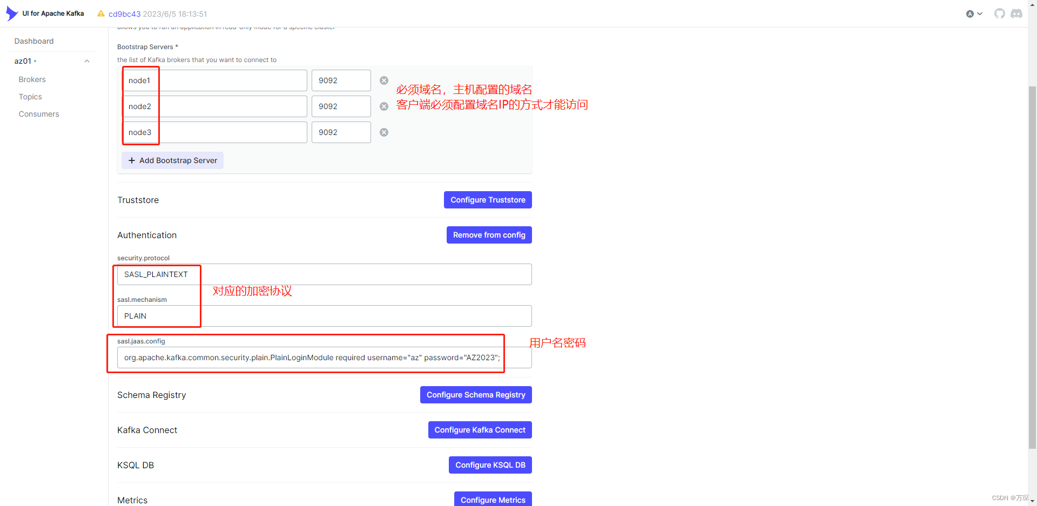This screenshot has width=1037, height=506.
Task: Open Consumers page
Action: (39, 114)
